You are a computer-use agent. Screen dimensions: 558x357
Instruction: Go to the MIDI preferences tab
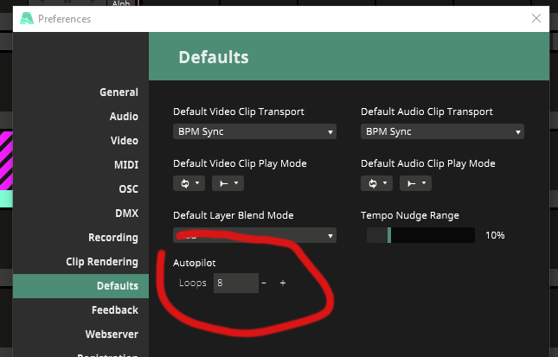[x=125, y=165]
